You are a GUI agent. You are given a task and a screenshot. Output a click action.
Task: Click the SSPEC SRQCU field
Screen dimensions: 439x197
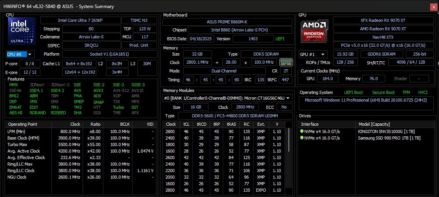(91, 45)
